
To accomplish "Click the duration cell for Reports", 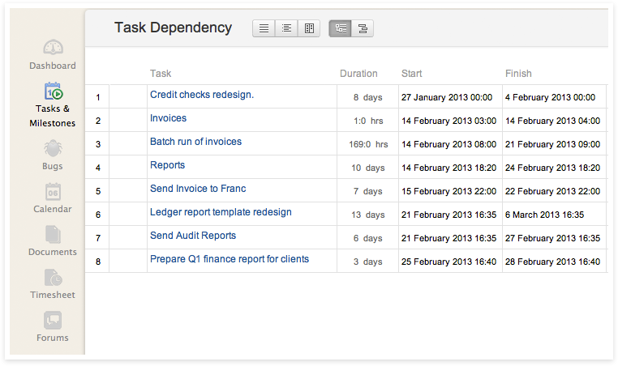I will coord(367,168).
